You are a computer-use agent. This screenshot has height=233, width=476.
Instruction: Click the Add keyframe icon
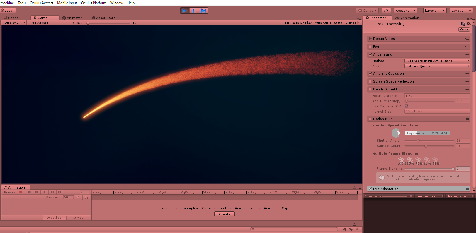79,197
